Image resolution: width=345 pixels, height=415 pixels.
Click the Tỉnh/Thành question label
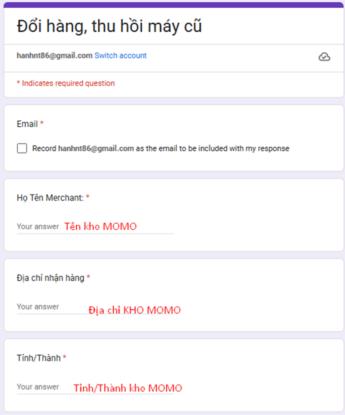click(39, 358)
